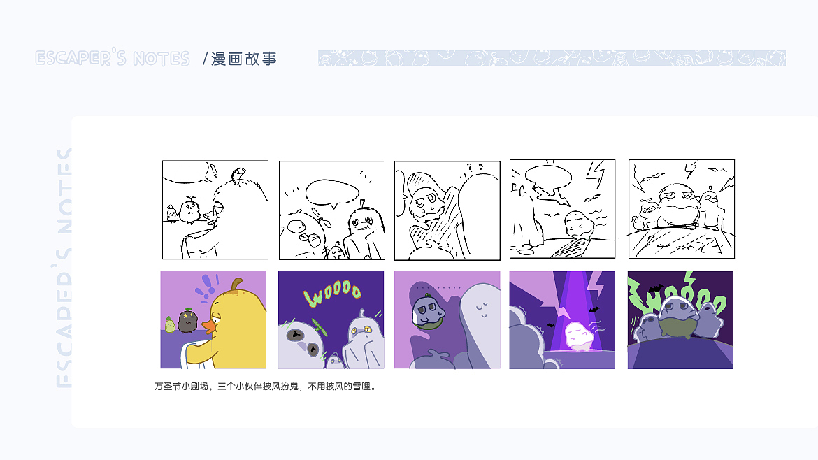The width and height of the screenshot is (818, 460).
Task: Click the blue exclamation marks above duck
Action: [x=205, y=287]
